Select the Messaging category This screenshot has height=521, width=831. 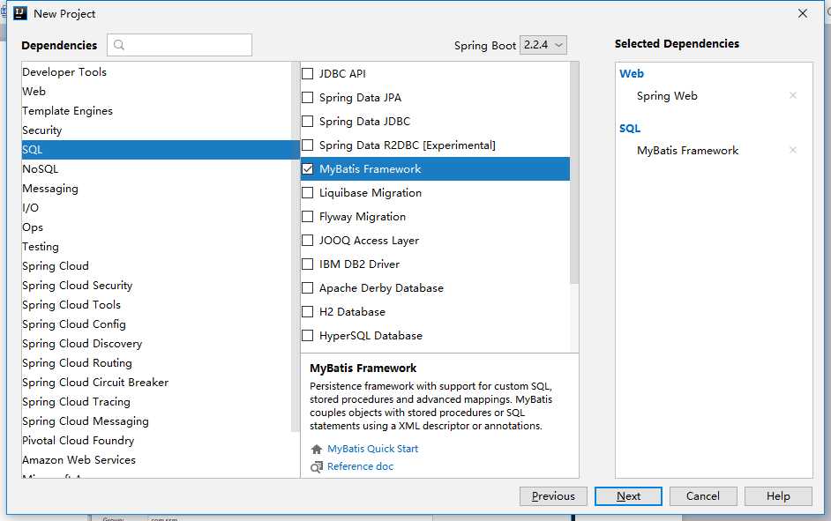click(157, 189)
